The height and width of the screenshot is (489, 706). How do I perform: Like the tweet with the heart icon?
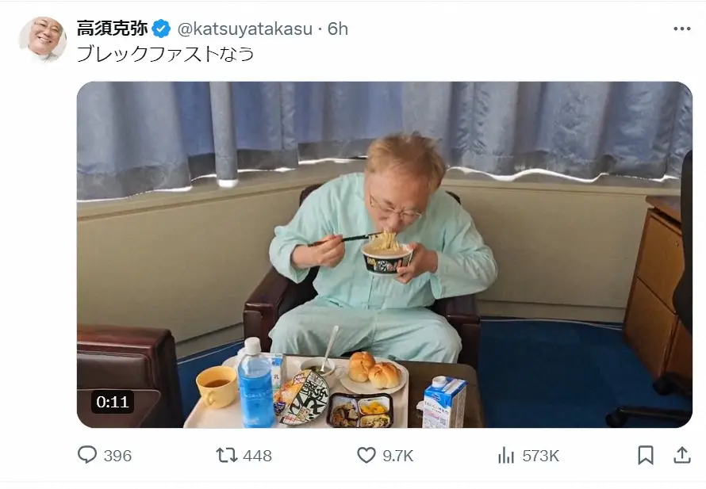[x=366, y=455]
